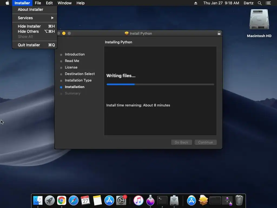
Task: Open Calendar showing 27 in dock
Action: 85,200
